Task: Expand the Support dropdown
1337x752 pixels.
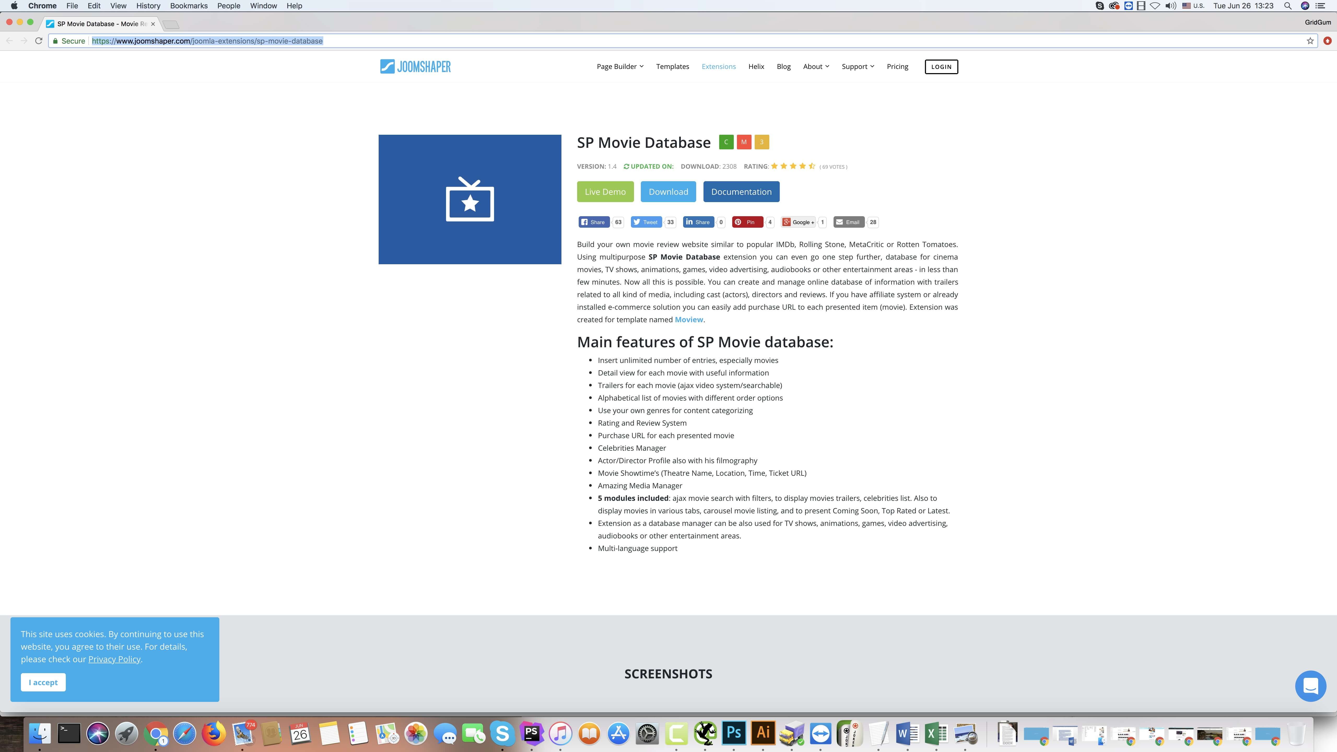Action: pos(858,66)
